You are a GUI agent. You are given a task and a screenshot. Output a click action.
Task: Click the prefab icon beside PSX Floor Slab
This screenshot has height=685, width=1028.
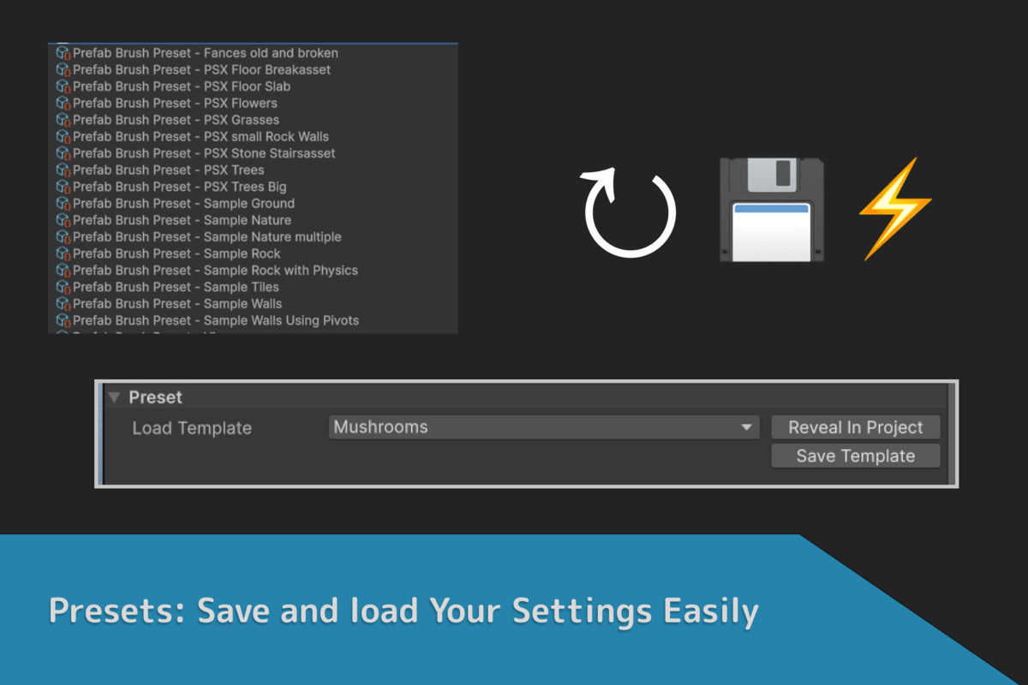(63, 86)
